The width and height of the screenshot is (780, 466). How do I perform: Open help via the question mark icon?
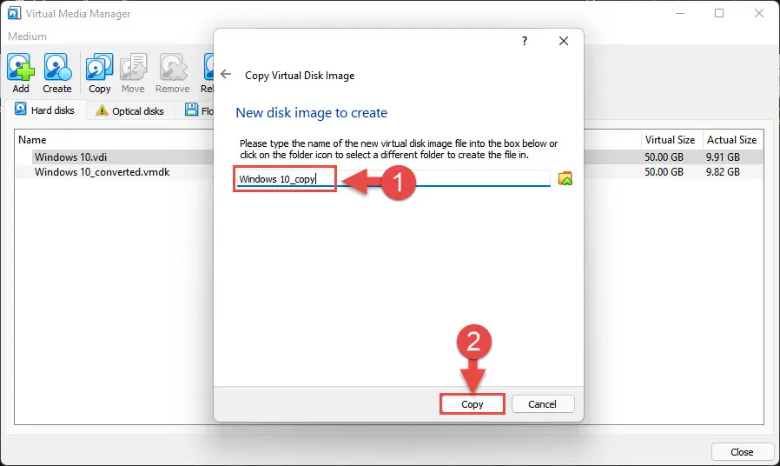tap(525, 41)
